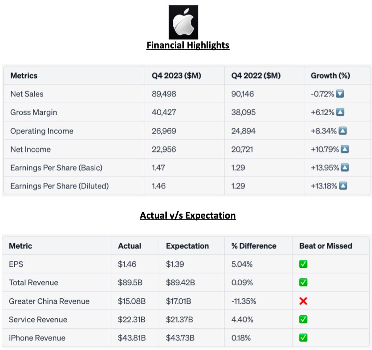This screenshot has height=350, width=372.
Task: Click the Service Revenue green checkmark
Action: point(303,320)
